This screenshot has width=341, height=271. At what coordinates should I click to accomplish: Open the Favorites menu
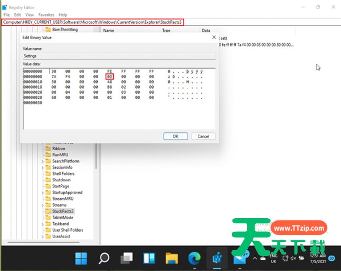pos(47,14)
